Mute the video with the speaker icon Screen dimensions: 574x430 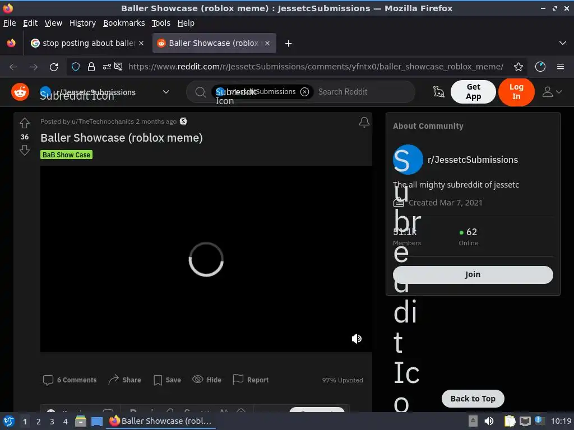coord(357,339)
